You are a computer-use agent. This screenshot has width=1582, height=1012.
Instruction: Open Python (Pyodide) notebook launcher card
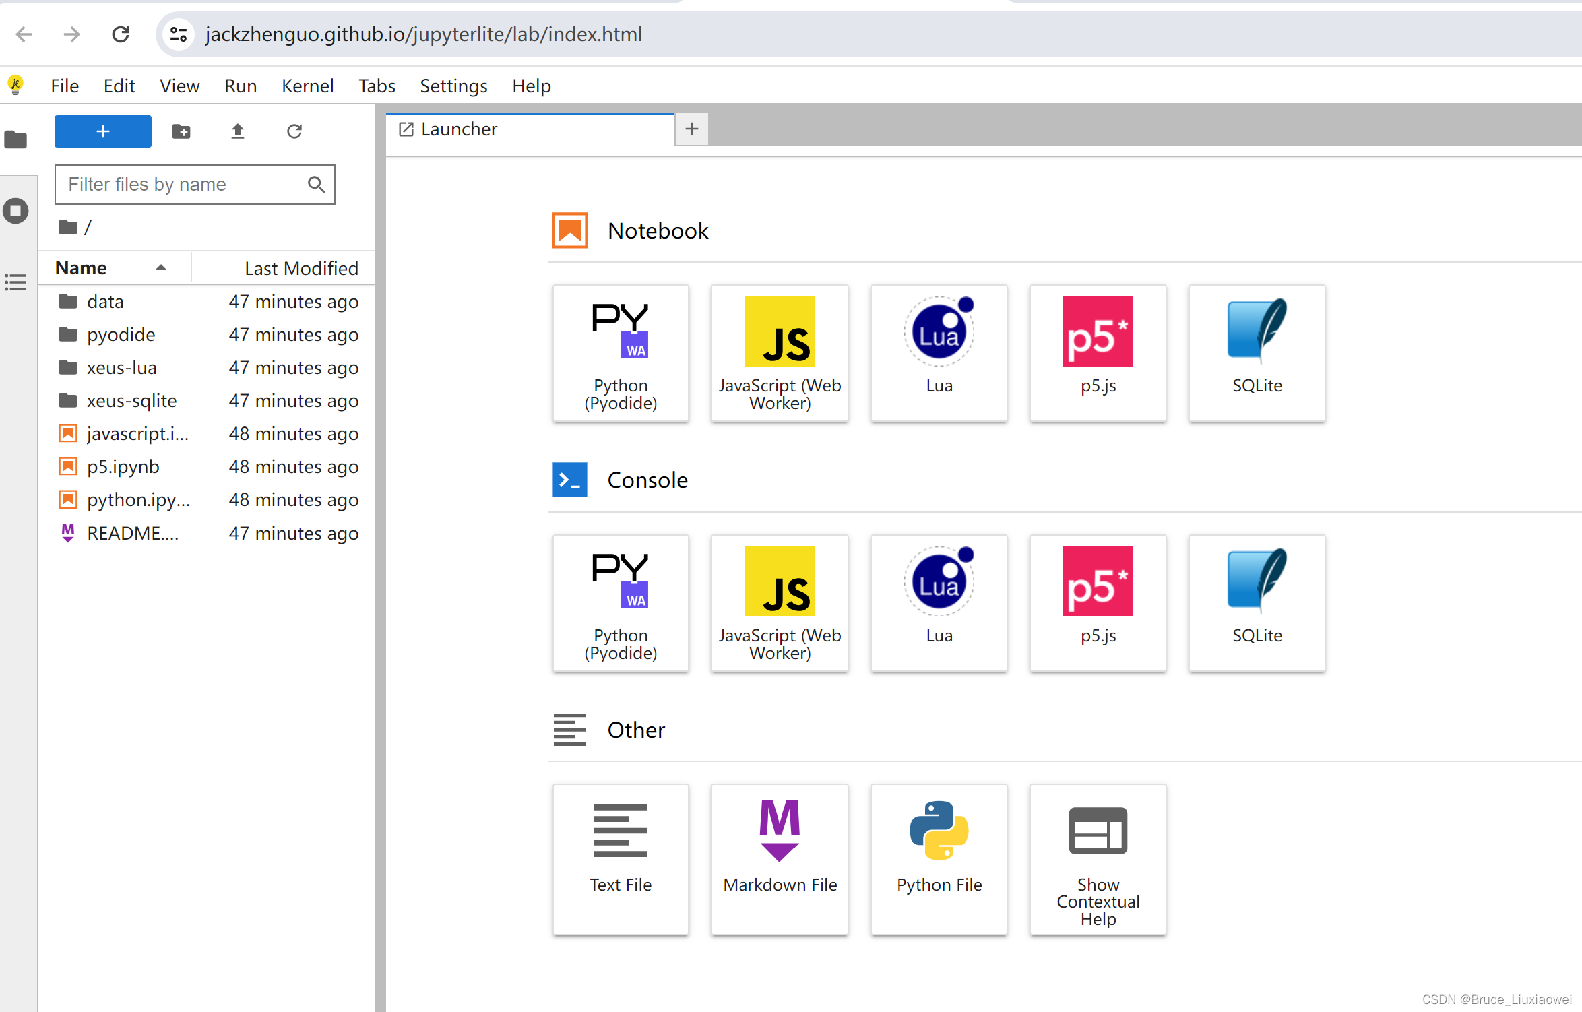[621, 354]
